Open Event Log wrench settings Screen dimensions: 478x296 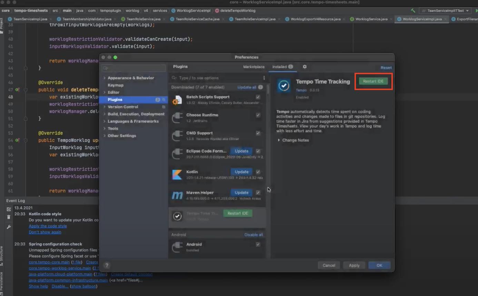(x=9, y=227)
